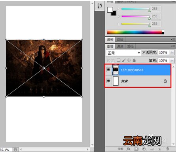The width and height of the screenshot is (176, 152).
Task: Switch to the 图层 tab
Action: [110, 46]
